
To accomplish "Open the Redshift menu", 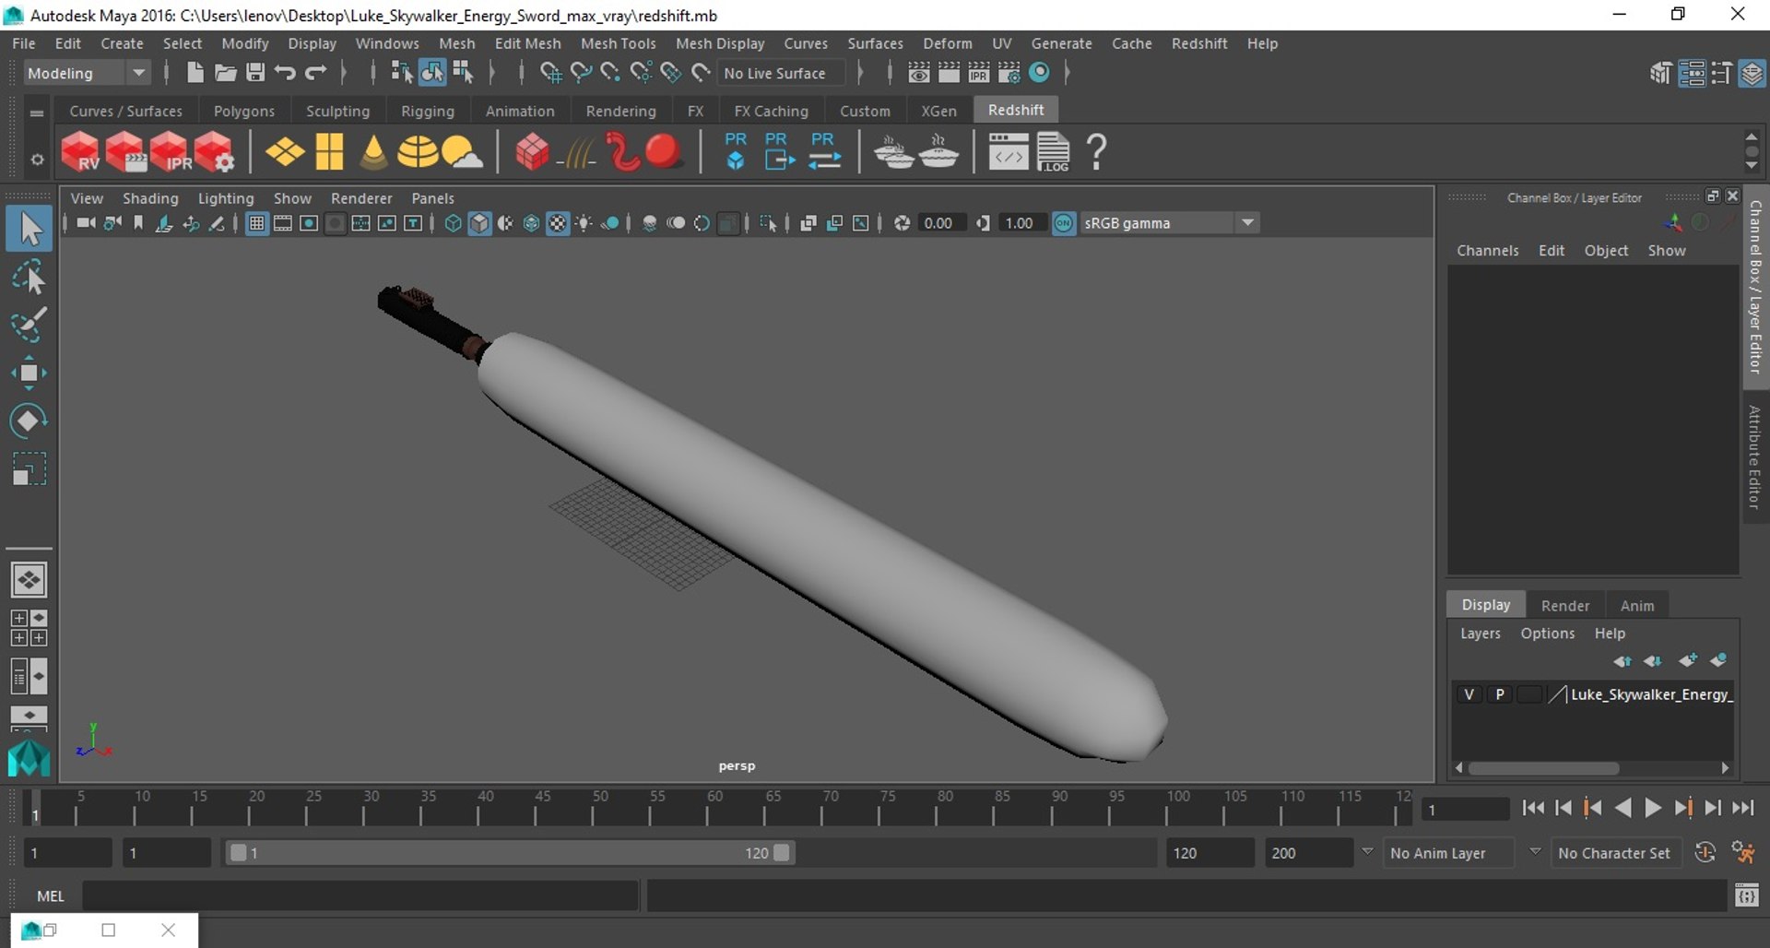I will tap(1198, 43).
